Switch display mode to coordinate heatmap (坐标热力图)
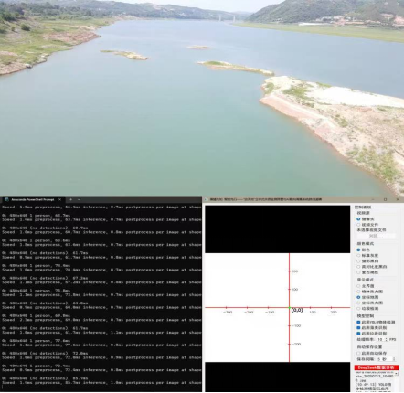 click(358, 303)
